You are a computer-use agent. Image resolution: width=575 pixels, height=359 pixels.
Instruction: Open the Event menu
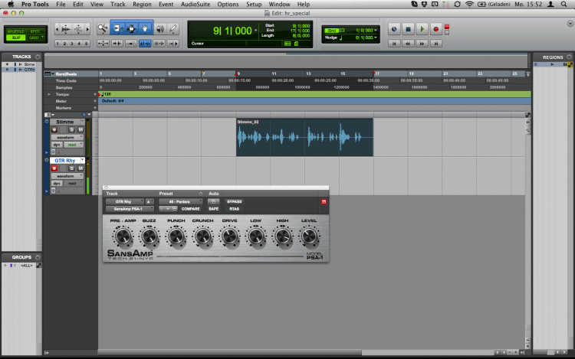click(166, 5)
